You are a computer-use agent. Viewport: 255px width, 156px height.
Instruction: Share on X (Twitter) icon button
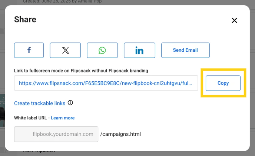[x=65, y=50]
